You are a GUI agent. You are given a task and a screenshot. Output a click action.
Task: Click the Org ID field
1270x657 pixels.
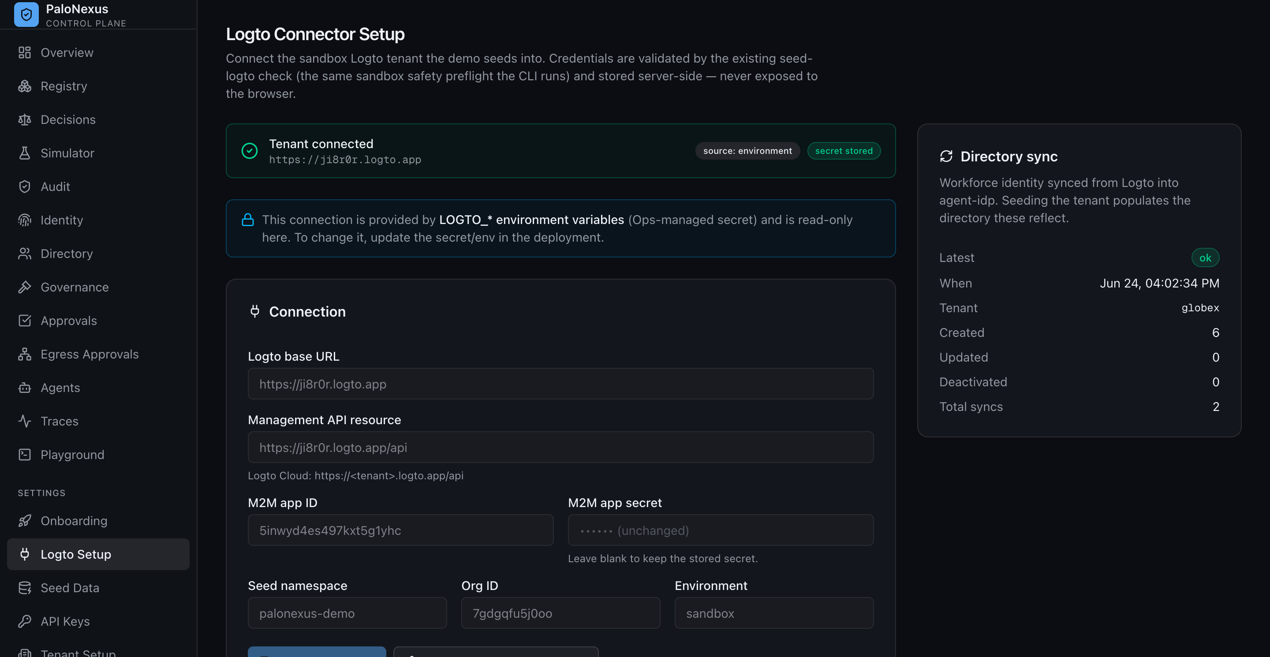[x=560, y=613]
